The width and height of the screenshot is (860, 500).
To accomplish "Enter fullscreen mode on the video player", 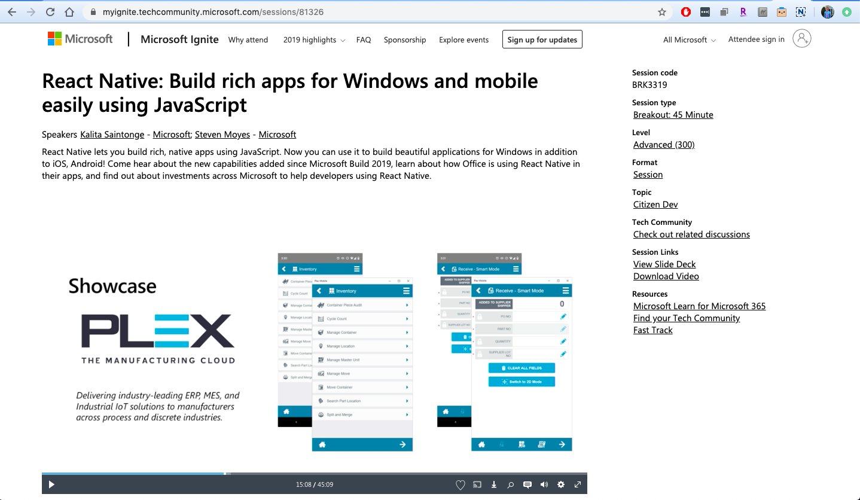I will [x=577, y=484].
